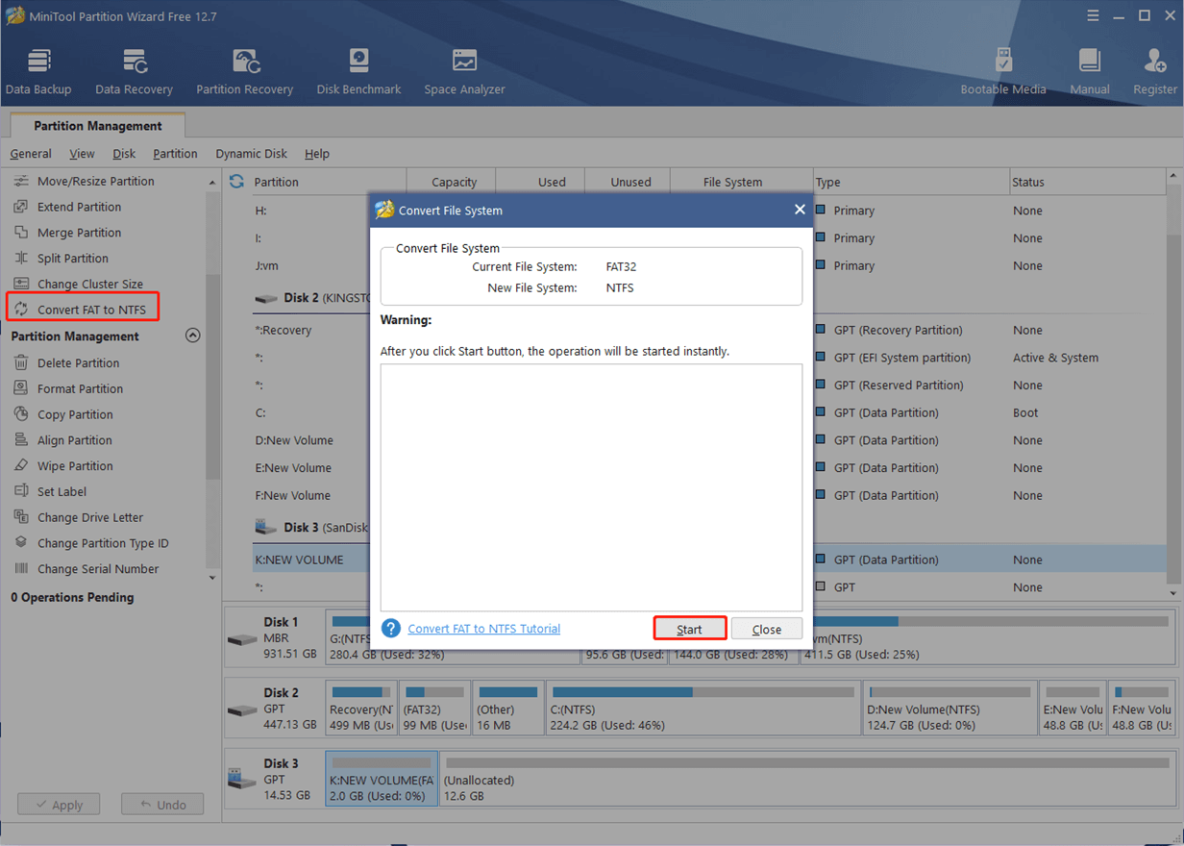This screenshot has width=1184, height=846.
Task: Select D:New Volume(NTFS) block in disk map
Action: coord(950,708)
